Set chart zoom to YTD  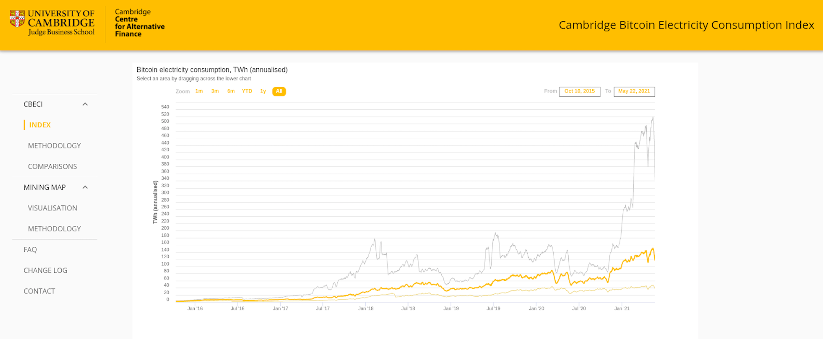point(247,91)
